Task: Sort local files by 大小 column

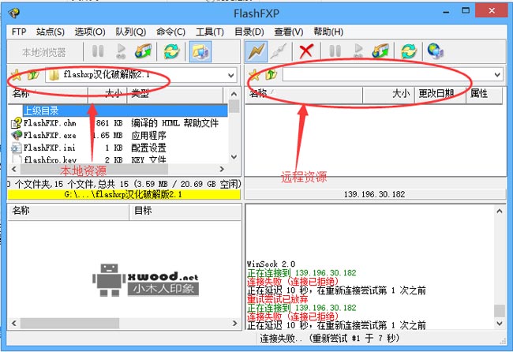Action: click(x=107, y=94)
